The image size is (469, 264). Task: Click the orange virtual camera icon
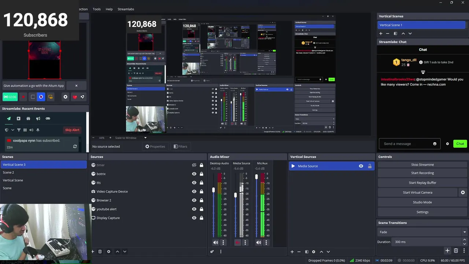[x=51, y=97]
